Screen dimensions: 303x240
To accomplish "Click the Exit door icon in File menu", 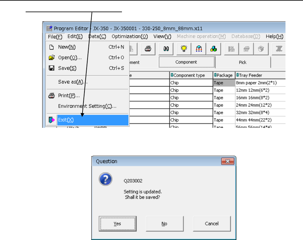I will (52, 120).
